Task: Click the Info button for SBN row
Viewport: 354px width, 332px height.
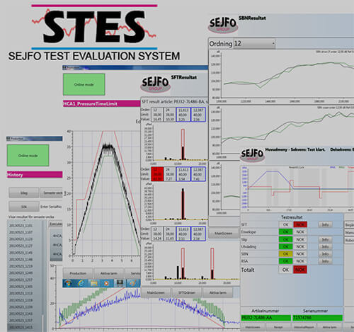Action: click(x=325, y=254)
